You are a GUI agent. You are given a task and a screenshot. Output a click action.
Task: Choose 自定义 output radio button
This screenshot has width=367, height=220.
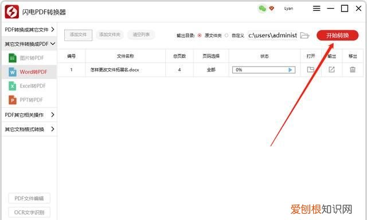click(x=227, y=36)
